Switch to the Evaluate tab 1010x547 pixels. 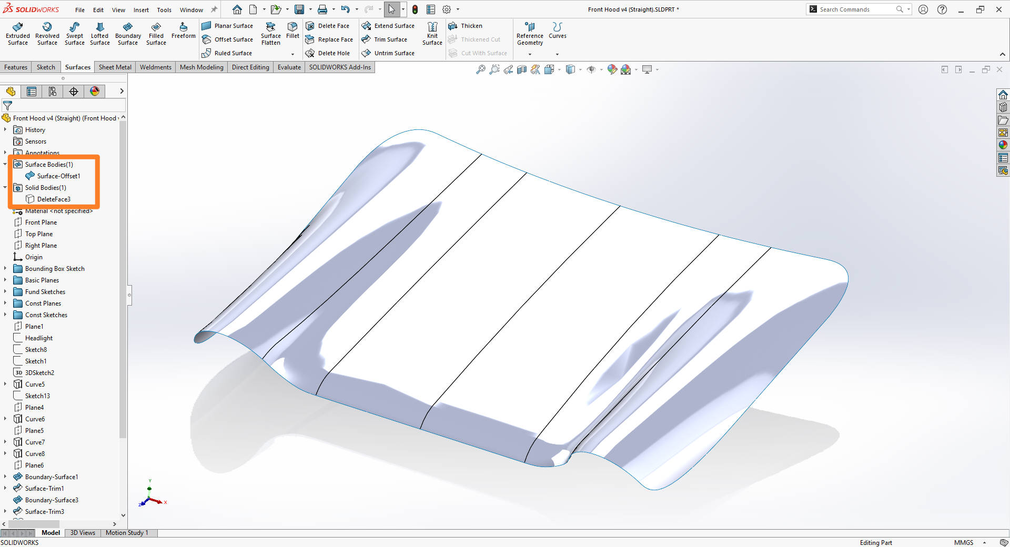(x=289, y=67)
